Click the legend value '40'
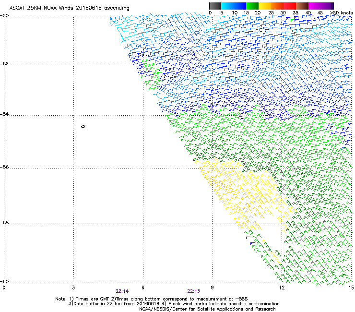Screen dimensions: 355x312 click(308, 13)
